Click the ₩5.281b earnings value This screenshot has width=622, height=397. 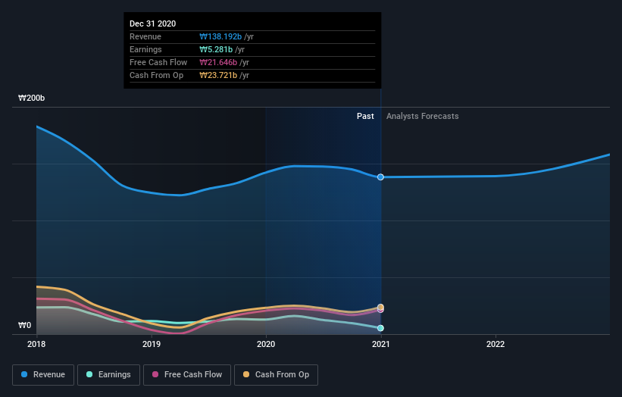pos(216,49)
